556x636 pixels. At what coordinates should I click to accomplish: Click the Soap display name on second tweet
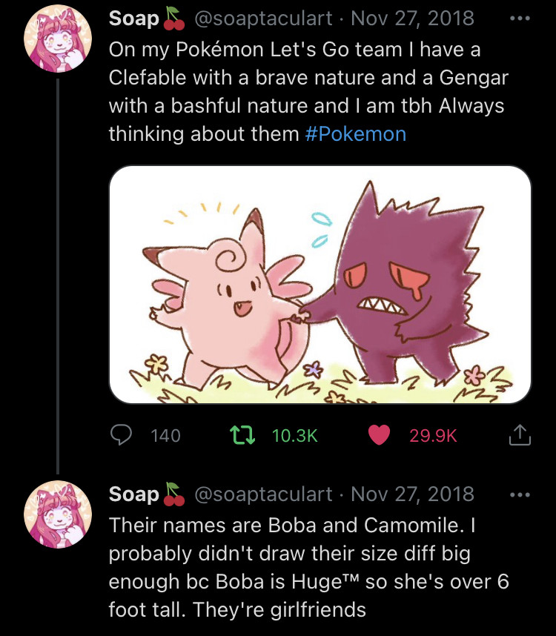point(134,494)
